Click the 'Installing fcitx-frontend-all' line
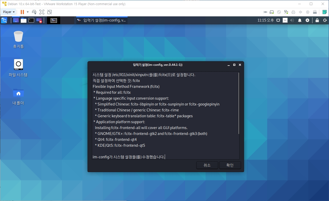The image size is (329, 201). (x=141, y=128)
